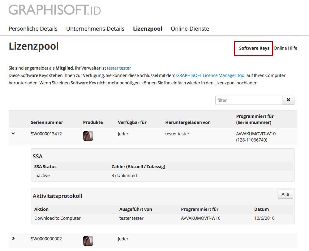309x251 pixels.
Task: Collapse the SW0000013412 license row
Action: pos(13,134)
